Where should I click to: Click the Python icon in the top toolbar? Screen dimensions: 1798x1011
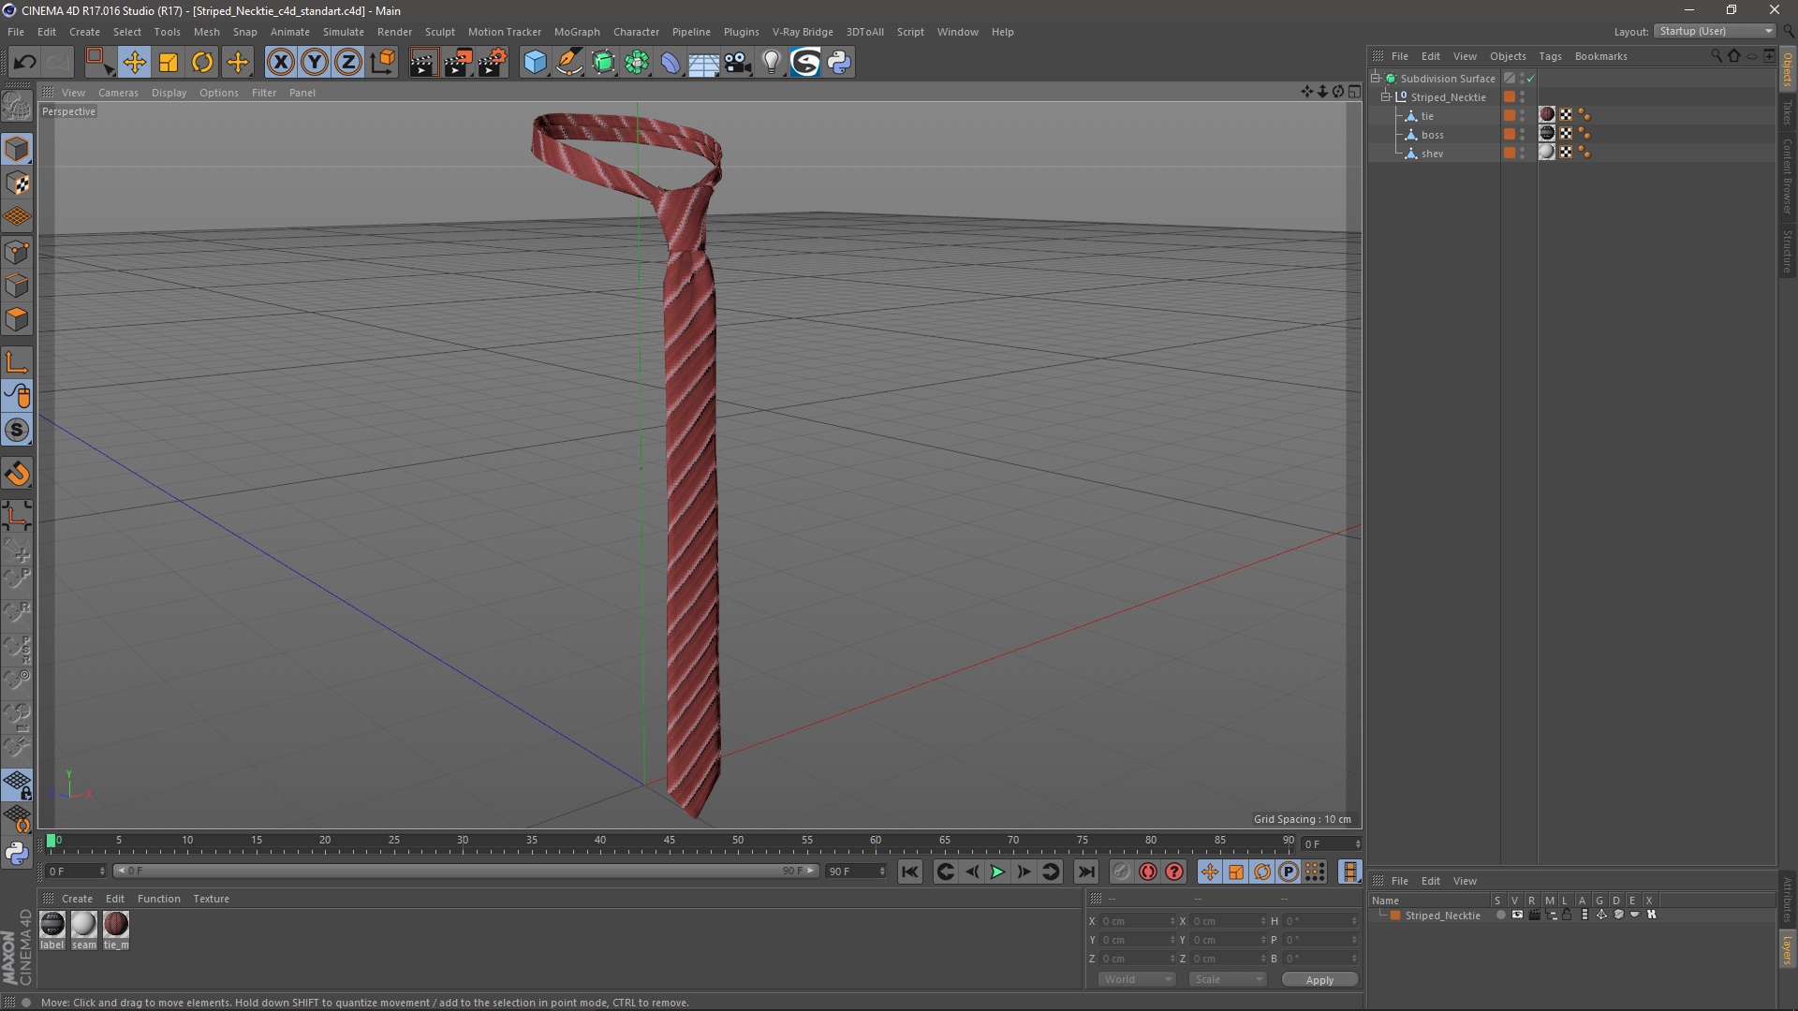tap(839, 63)
